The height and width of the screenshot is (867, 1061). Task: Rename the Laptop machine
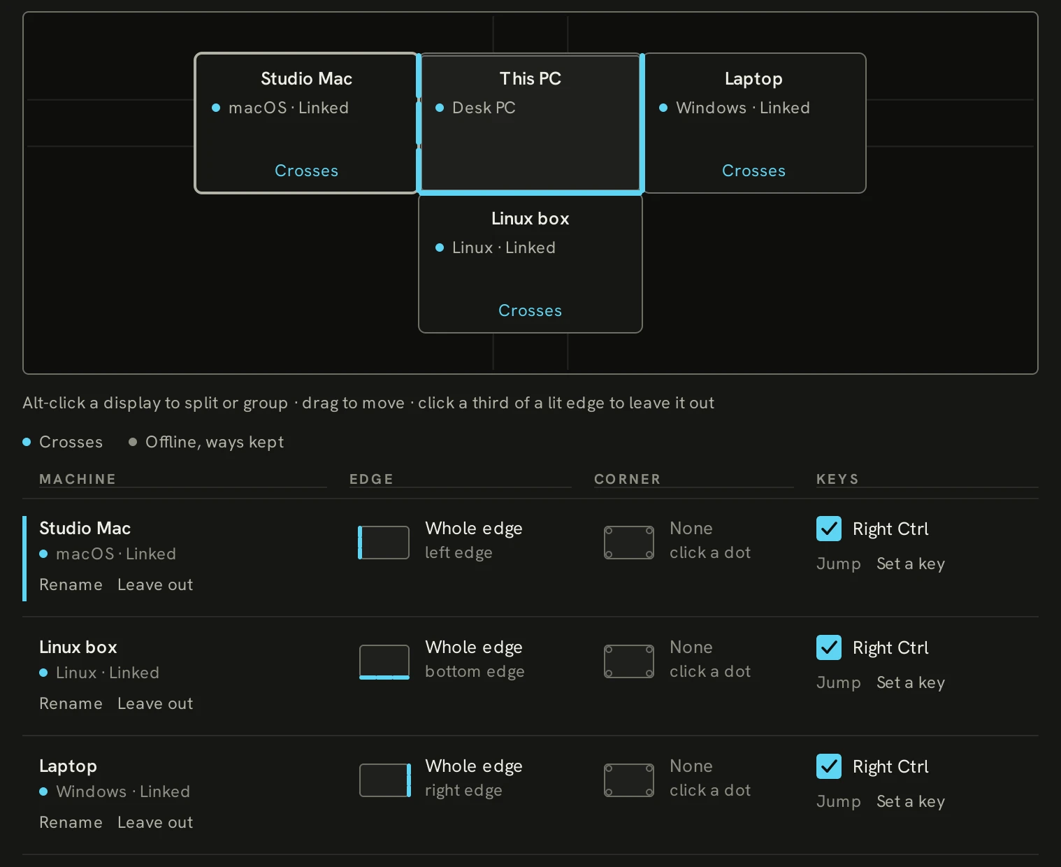[x=71, y=822]
